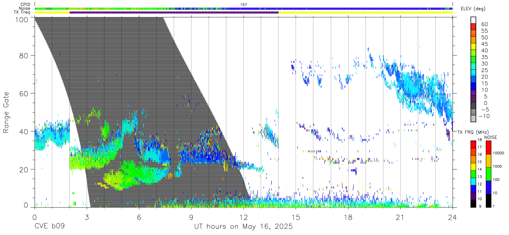
Task: Click the range gate tick label "100"
Action: (x=22, y=19)
